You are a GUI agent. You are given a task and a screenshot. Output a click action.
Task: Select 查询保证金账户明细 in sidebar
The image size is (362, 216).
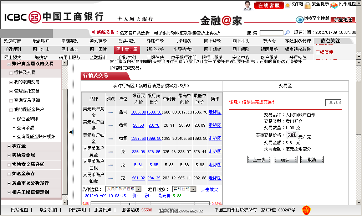click(36, 137)
